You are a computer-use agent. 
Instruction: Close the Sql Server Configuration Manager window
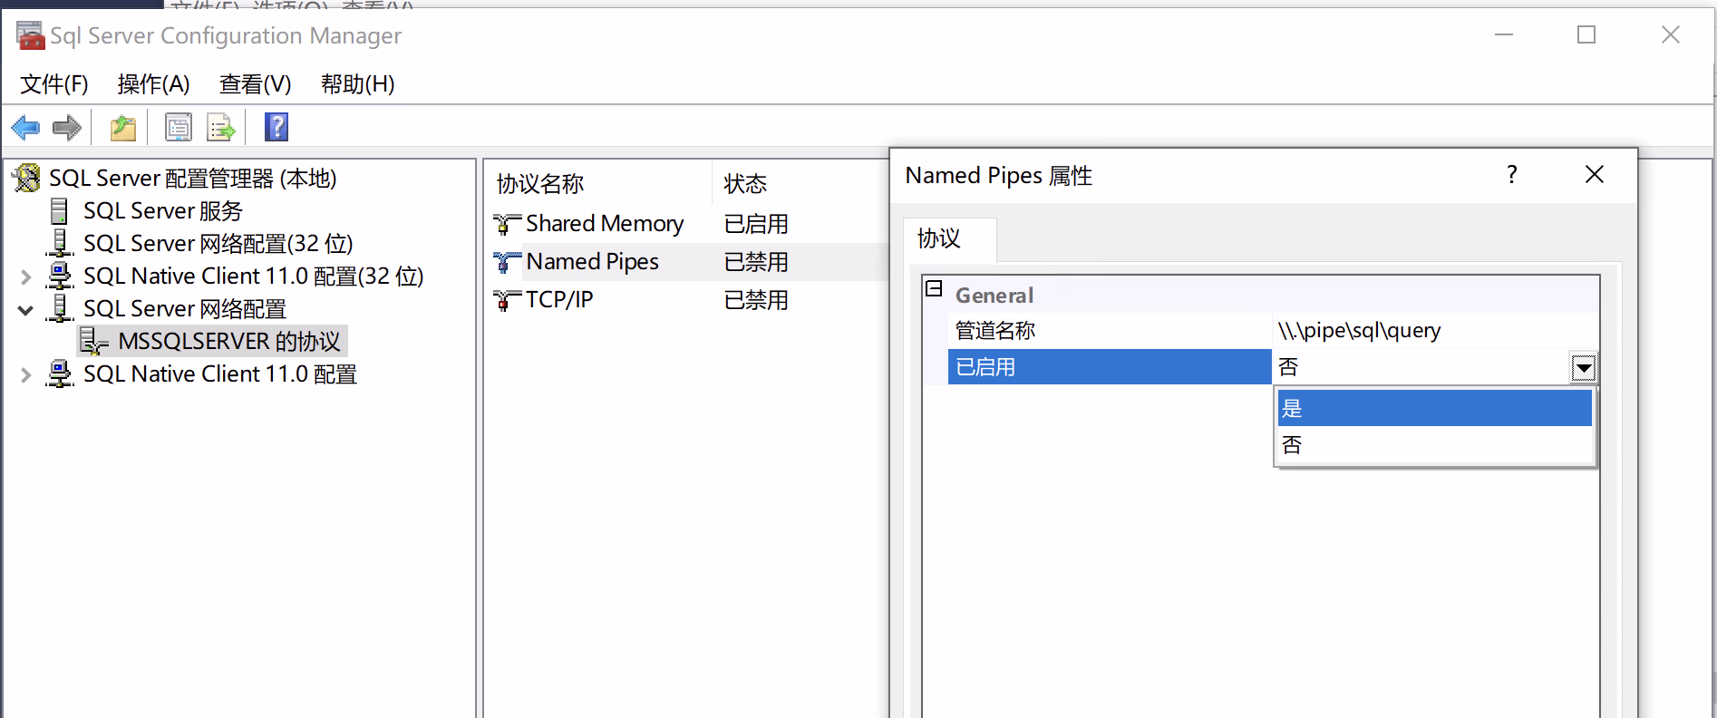coord(1671,34)
